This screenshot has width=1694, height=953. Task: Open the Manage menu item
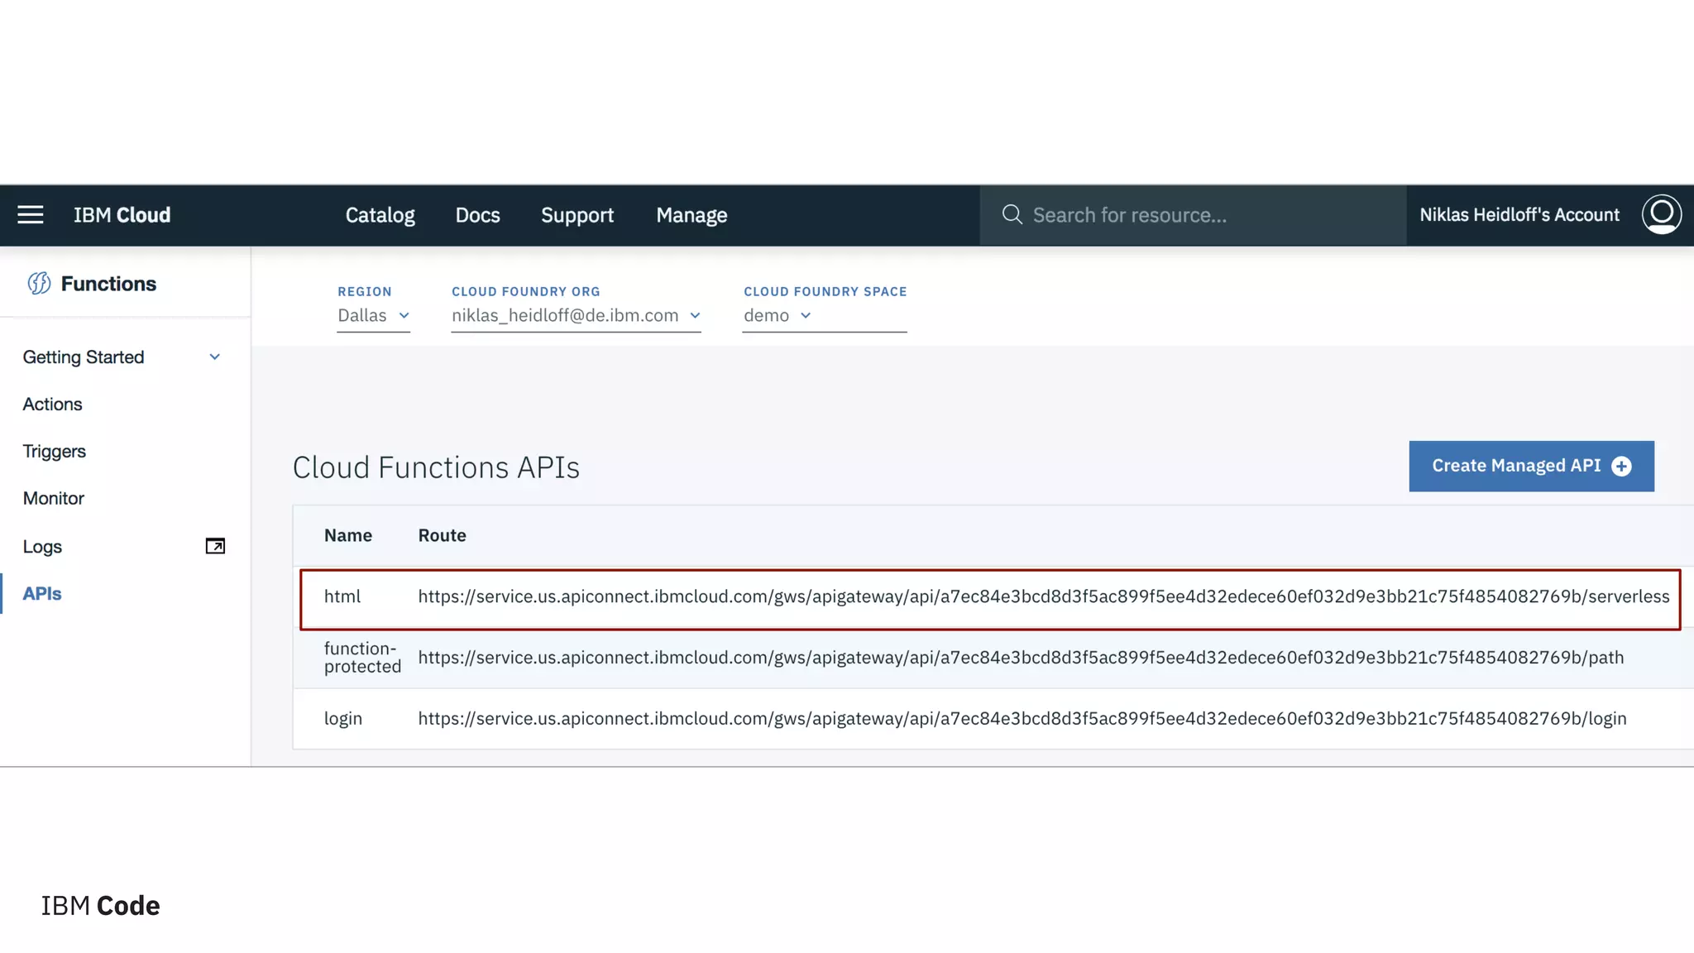click(691, 215)
